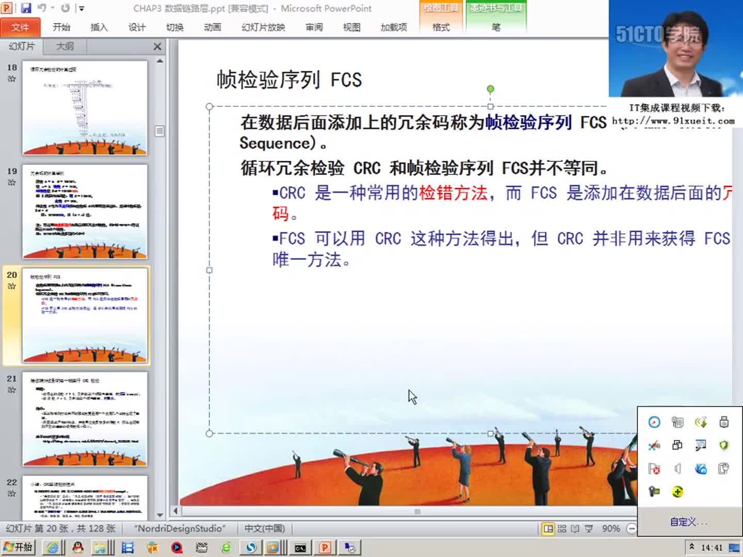Collapse hidden tray icons arrow

691,547
